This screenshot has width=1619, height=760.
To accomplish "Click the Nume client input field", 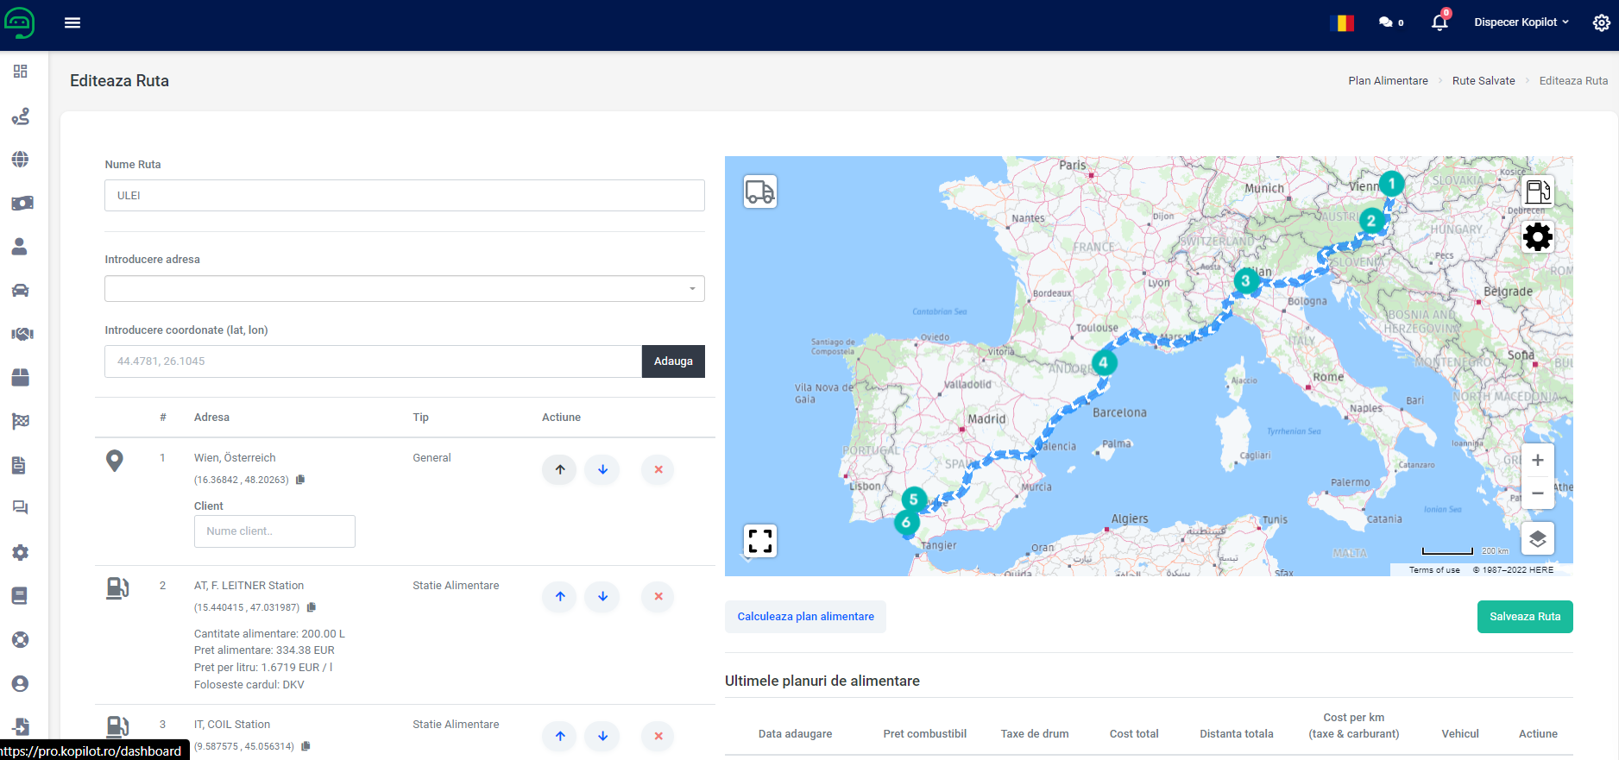I will [x=274, y=531].
